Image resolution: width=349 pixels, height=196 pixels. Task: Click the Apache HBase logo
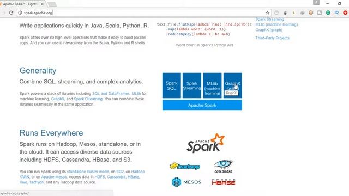224,182
